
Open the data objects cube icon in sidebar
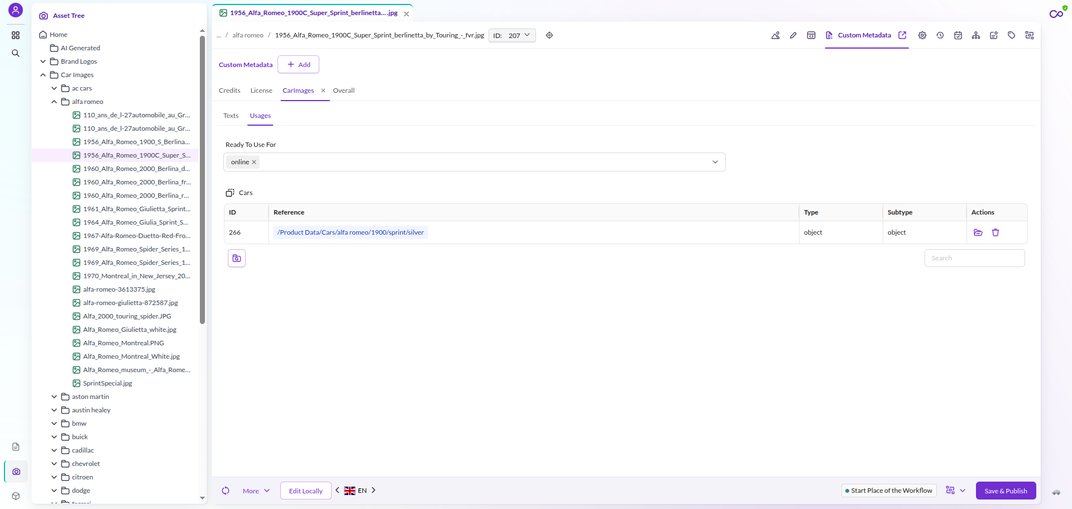click(16, 496)
